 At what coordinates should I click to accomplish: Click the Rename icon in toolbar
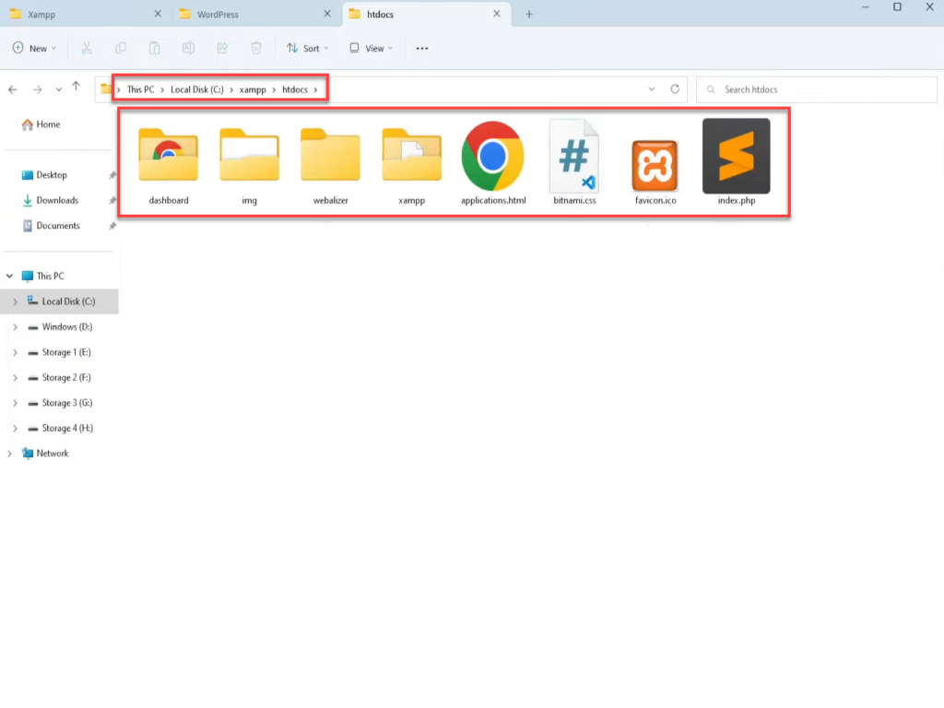(x=188, y=48)
